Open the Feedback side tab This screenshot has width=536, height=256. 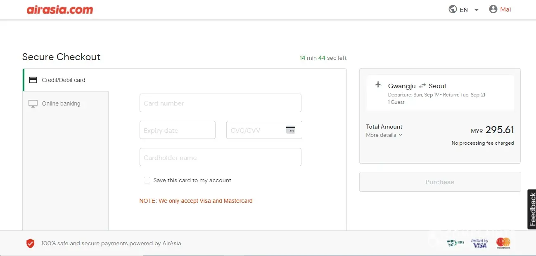[532, 209]
